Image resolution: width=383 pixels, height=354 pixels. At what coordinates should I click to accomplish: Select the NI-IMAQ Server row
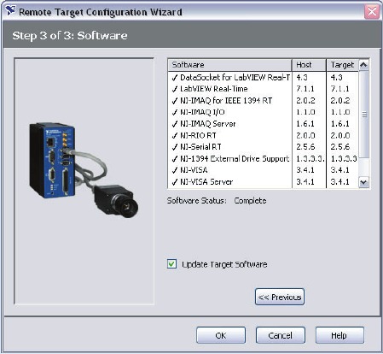click(x=264, y=124)
